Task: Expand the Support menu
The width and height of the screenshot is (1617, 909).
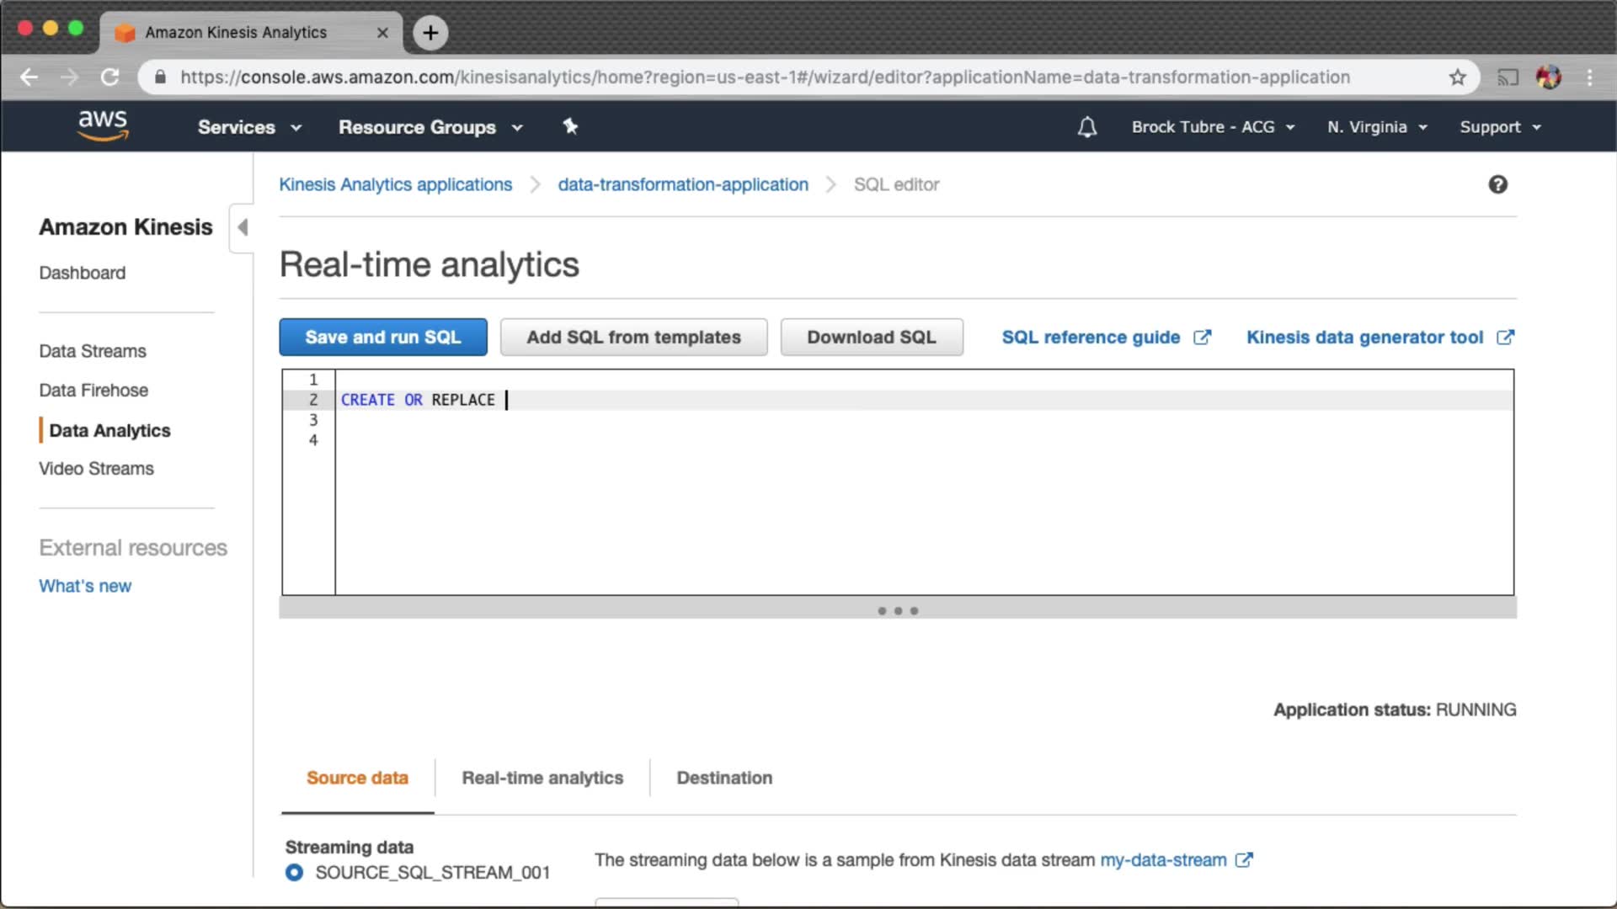Action: coord(1500,127)
